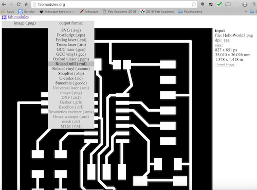The width and height of the screenshot is (257, 190).
Task: Choose Roland mill (.rml) output
Action: point(71,64)
